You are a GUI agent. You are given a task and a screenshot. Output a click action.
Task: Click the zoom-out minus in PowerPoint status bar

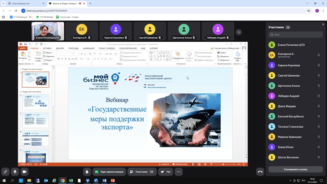pyautogui.click(x=216, y=165)
